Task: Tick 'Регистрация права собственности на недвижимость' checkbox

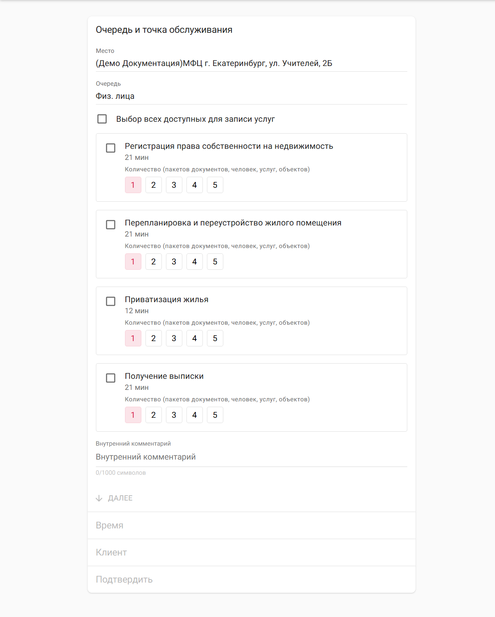Action: [x=111, y=148]
